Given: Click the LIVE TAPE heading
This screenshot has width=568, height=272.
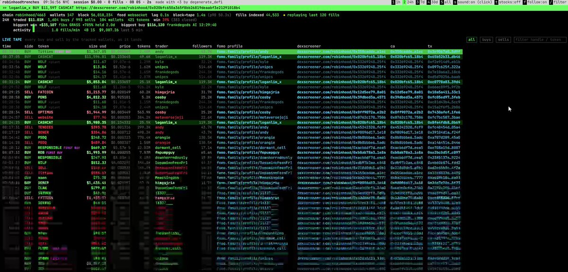Looking at the screenshot, I should click(12, 40).
